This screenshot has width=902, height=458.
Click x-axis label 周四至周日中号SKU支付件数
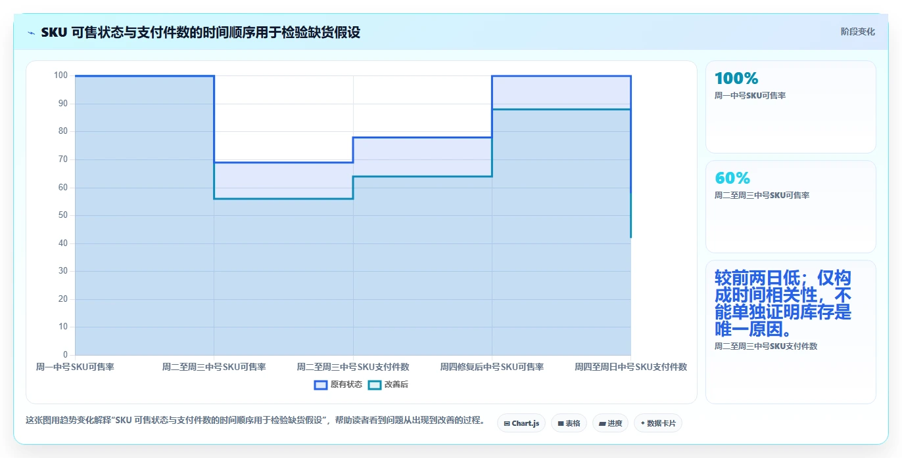click(630, 367)
